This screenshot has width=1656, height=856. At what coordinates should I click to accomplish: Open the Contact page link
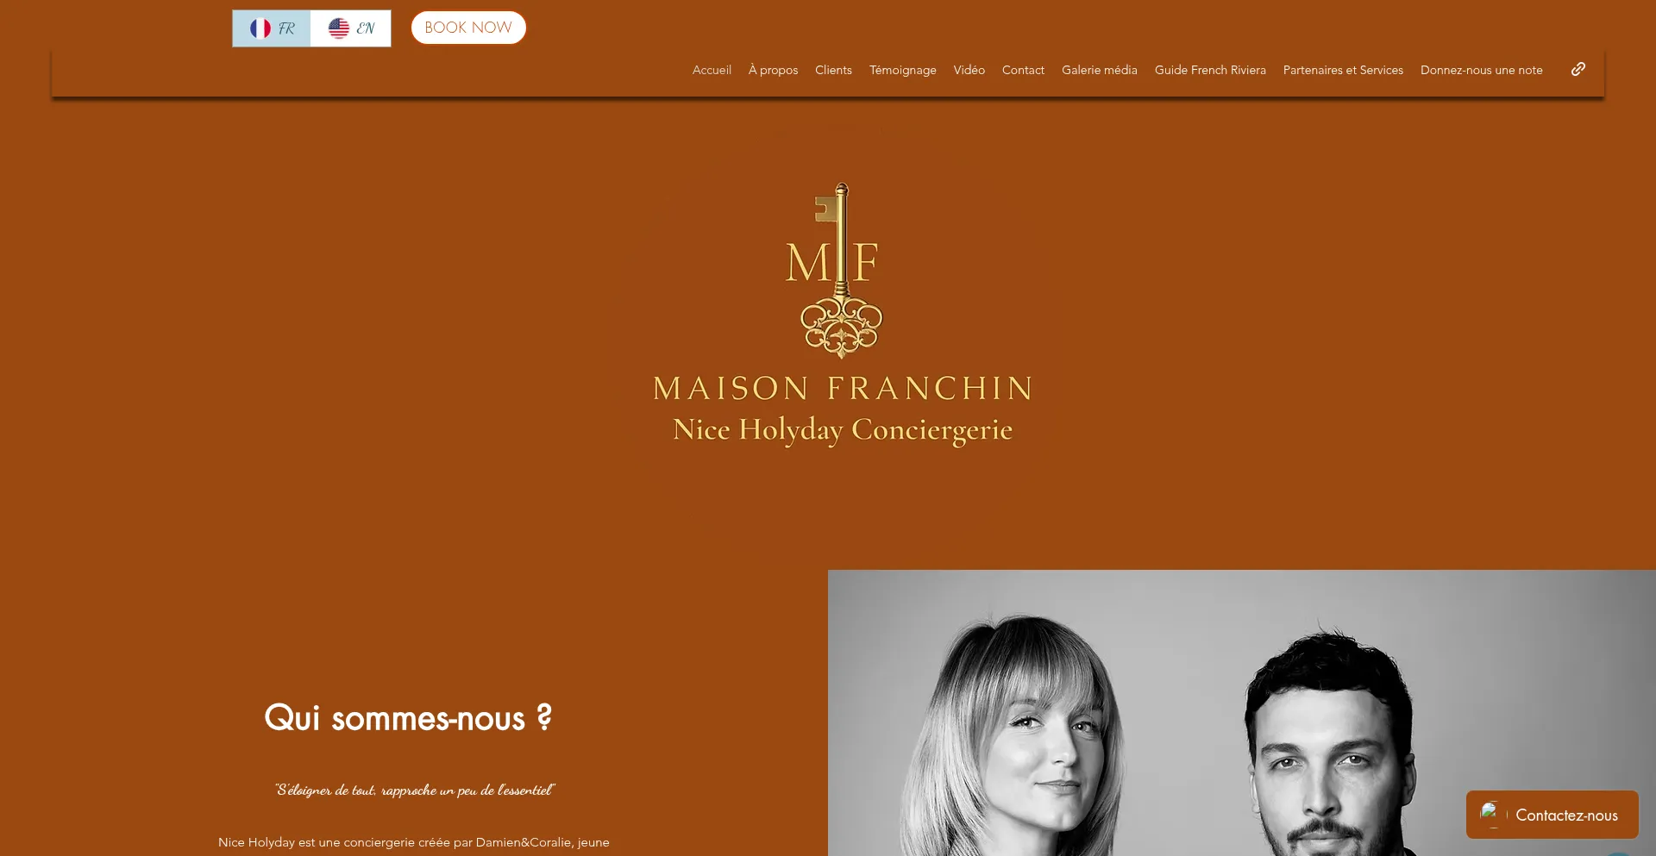[x=1023, y=70]
